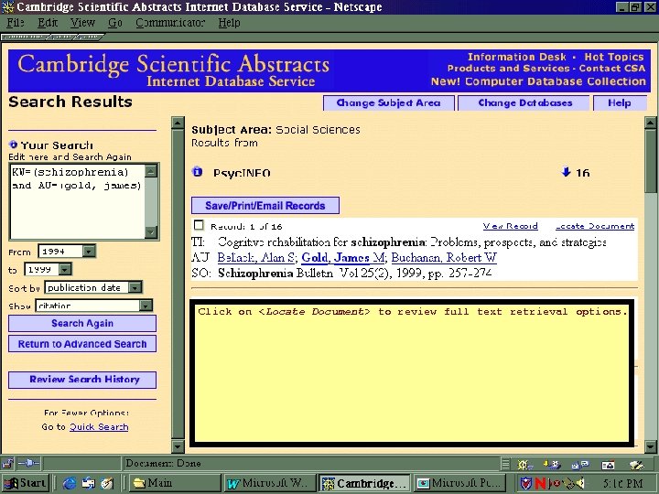Image resolution: width=659 pixels, height=494 pixels.
Task: Click the View Record link
Action: click(510, 226)
